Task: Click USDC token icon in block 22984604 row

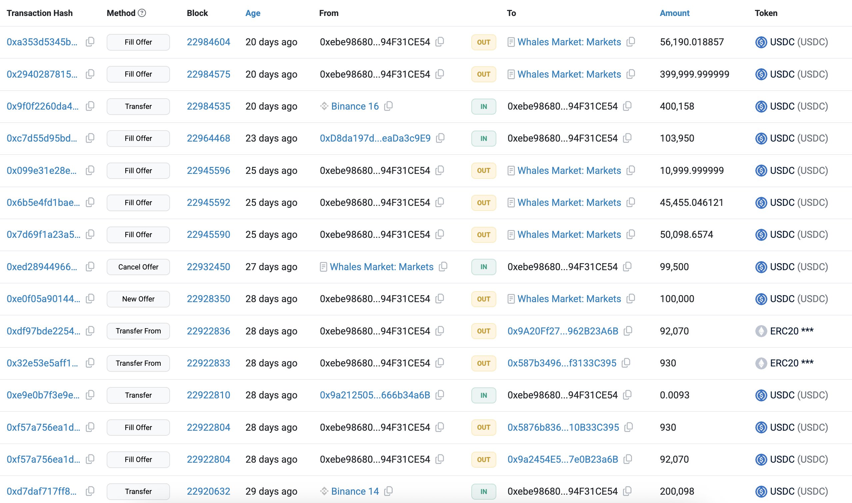Action: [761, 42]
